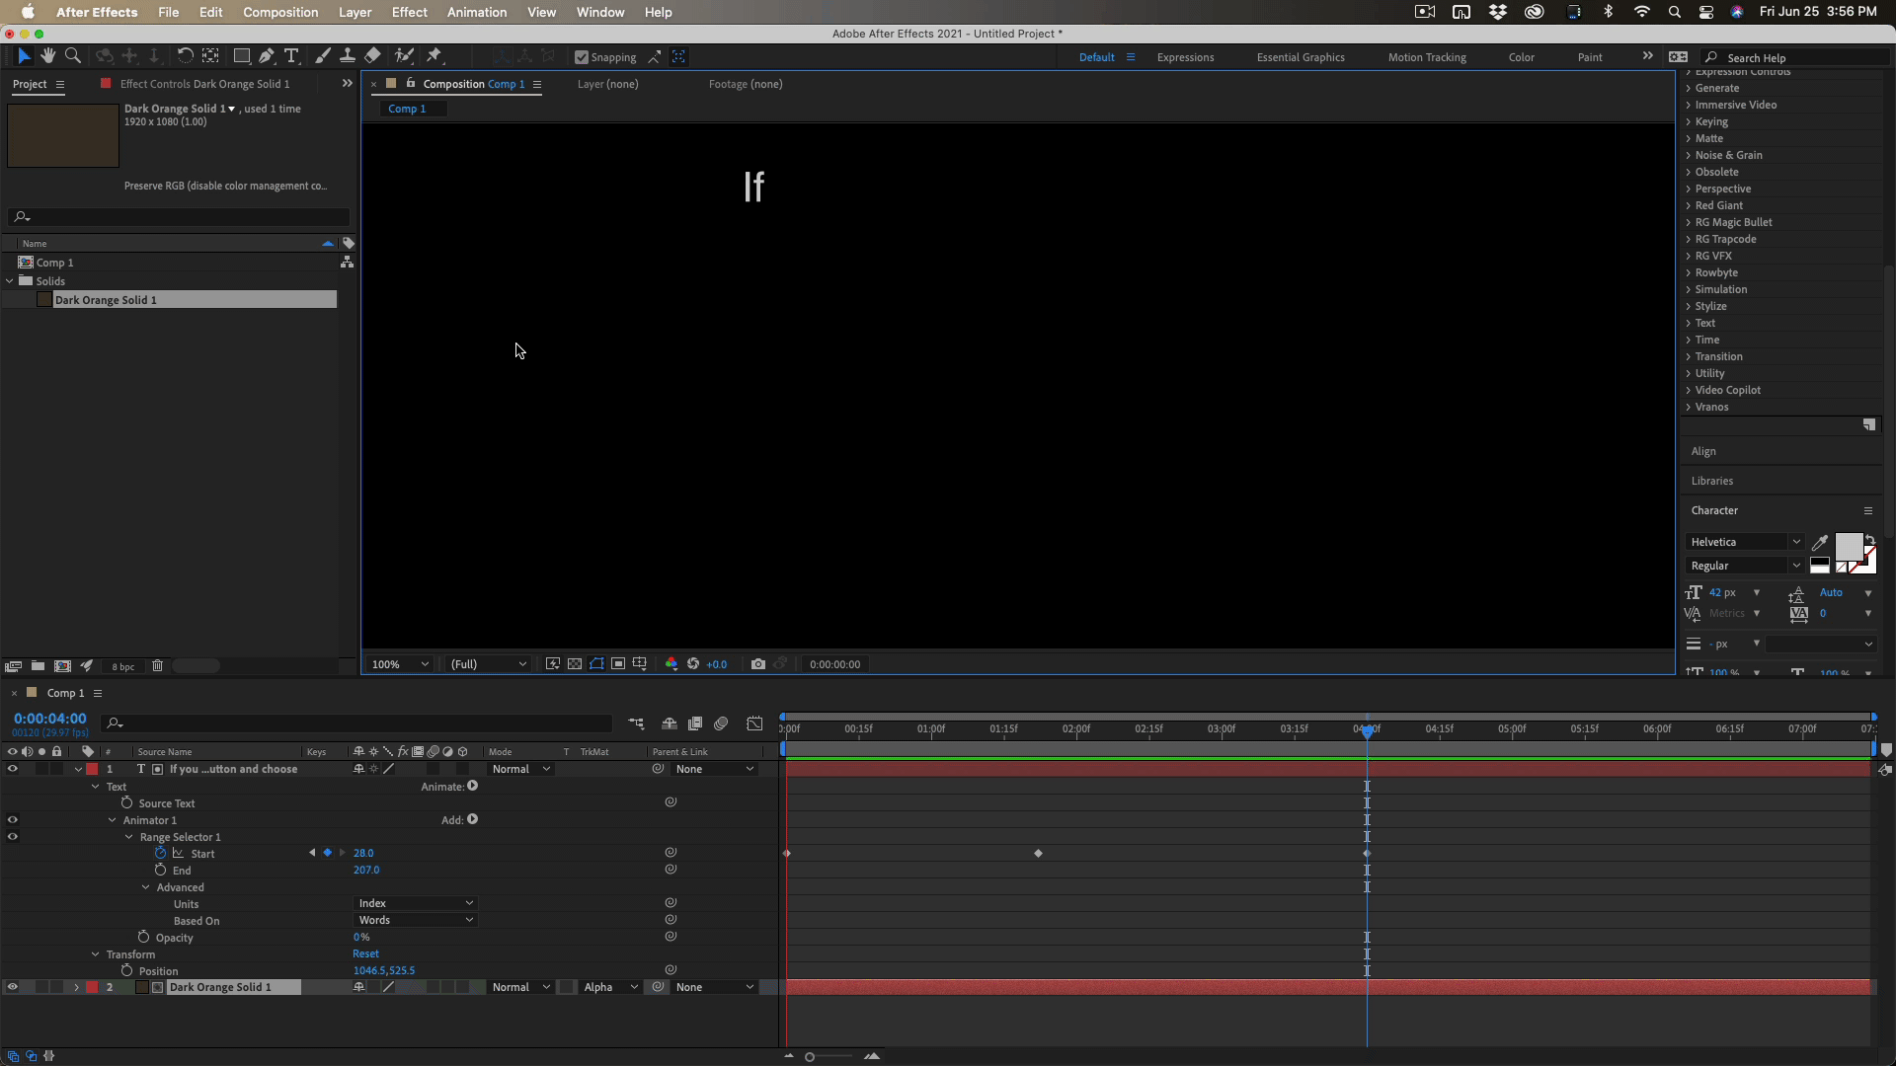1896x1066 pixels.
Task: Toggle Start property stopwatch
Action: click(x=160, y=853)
